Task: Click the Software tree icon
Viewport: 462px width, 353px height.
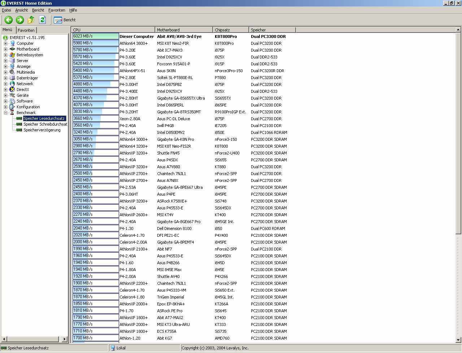Action: click(x=12, y=101)
